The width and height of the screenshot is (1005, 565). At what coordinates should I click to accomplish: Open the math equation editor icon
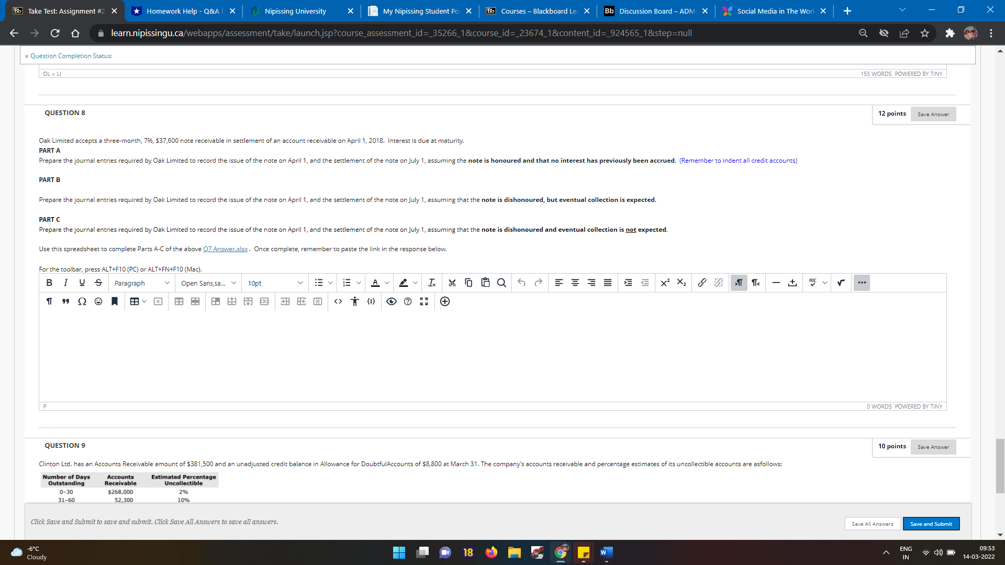(x=841, y=282)
